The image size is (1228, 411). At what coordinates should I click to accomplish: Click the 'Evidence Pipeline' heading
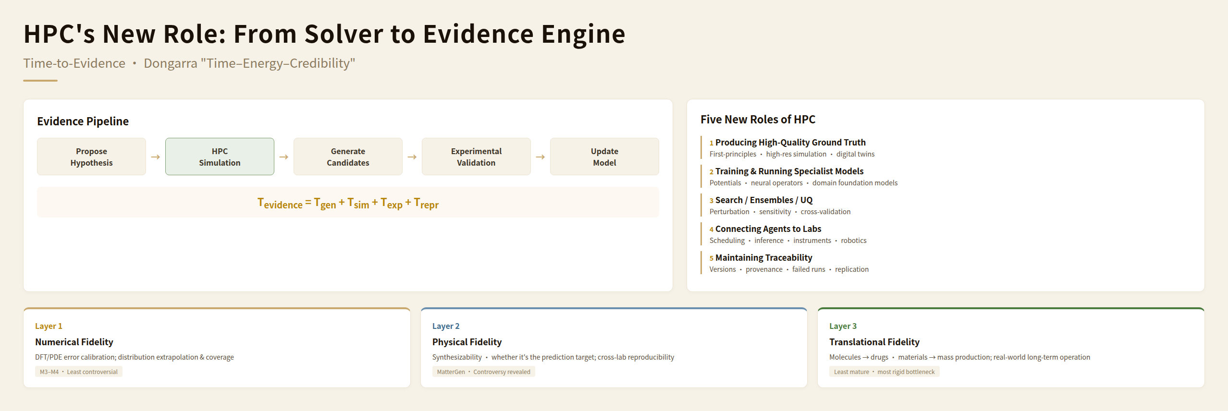pyautogui.click(x=83, y=121)
